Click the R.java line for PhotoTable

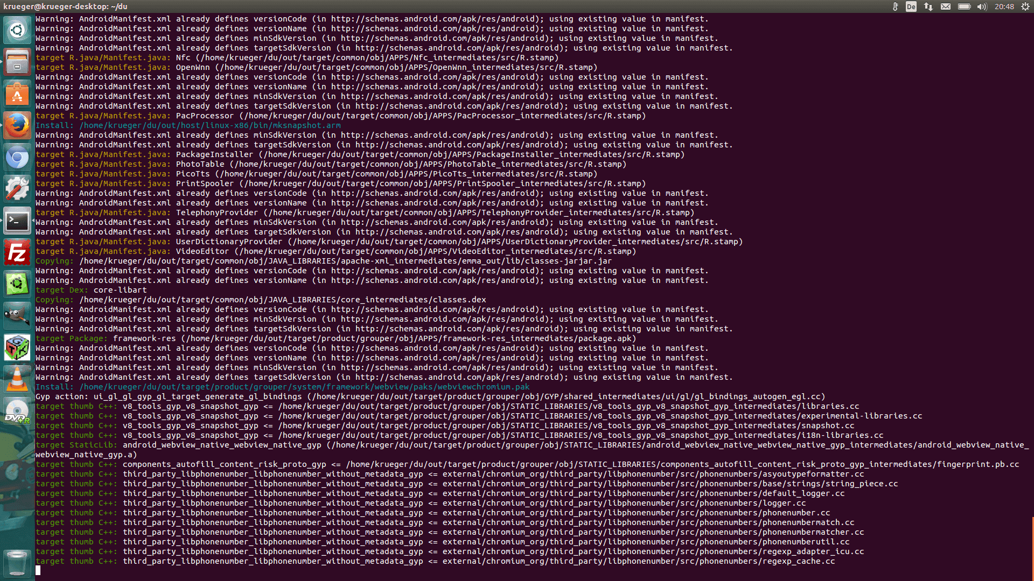point(331,164)
